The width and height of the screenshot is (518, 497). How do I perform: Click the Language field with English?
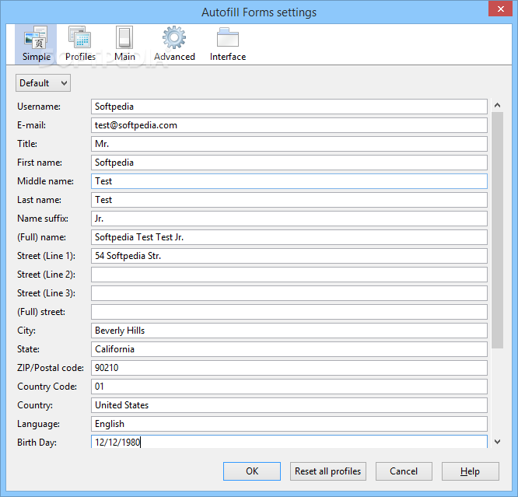pyautogui.click(x=289, y=424)
